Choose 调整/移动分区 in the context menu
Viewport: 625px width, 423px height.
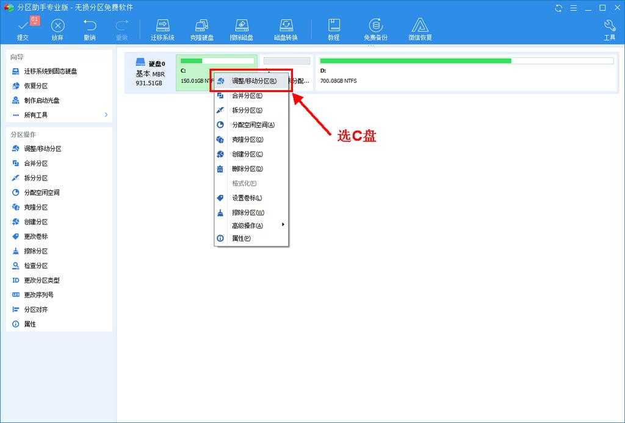[254, 81]
